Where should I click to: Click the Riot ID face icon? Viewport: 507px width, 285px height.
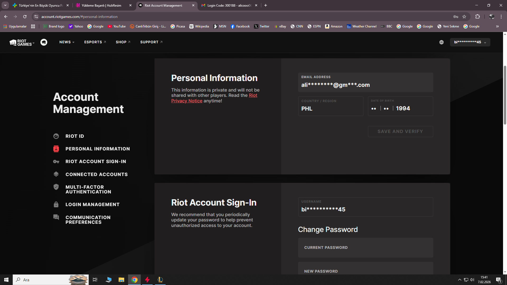(56, 136)
